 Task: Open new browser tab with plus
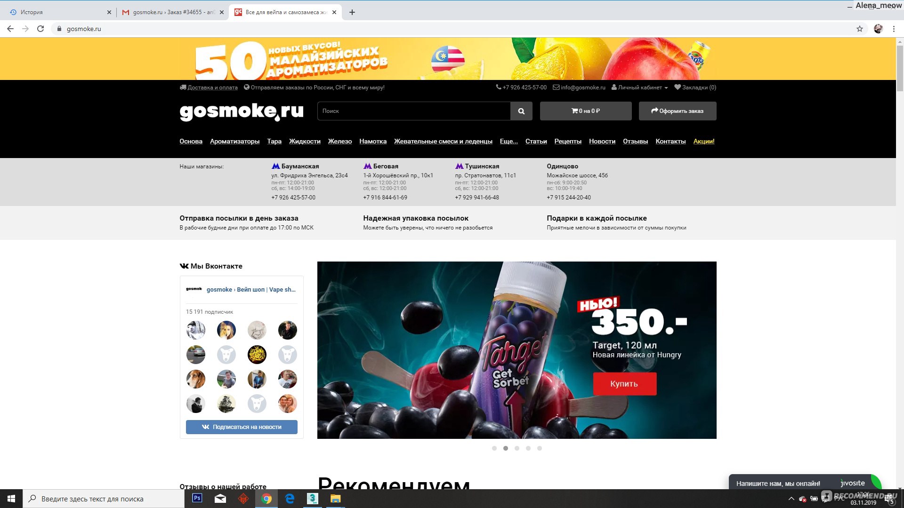(x=352, y=12)
